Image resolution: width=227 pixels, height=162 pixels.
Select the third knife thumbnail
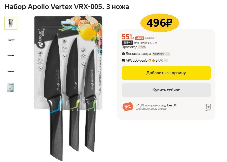[x=11, y=56]
